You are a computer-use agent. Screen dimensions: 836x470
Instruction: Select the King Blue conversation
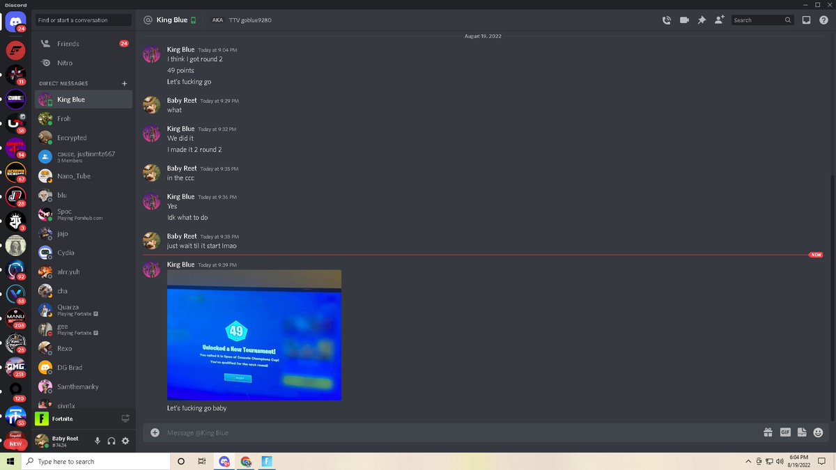84,100
